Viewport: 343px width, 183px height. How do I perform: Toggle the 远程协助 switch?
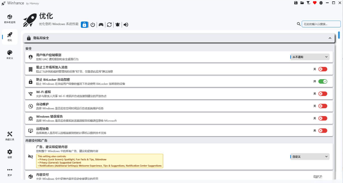click(x=323, y=131)
